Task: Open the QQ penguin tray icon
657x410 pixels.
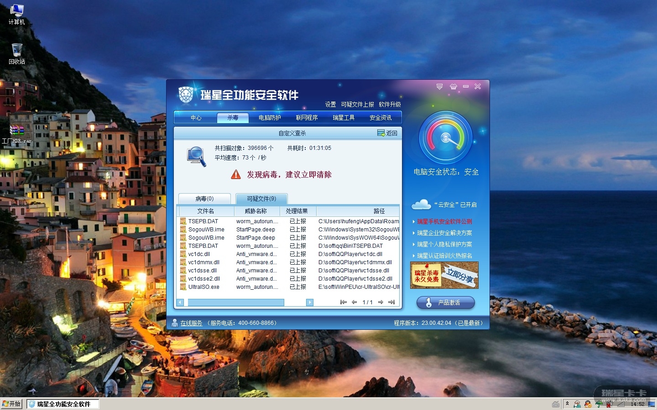Action: pos(588,404)
